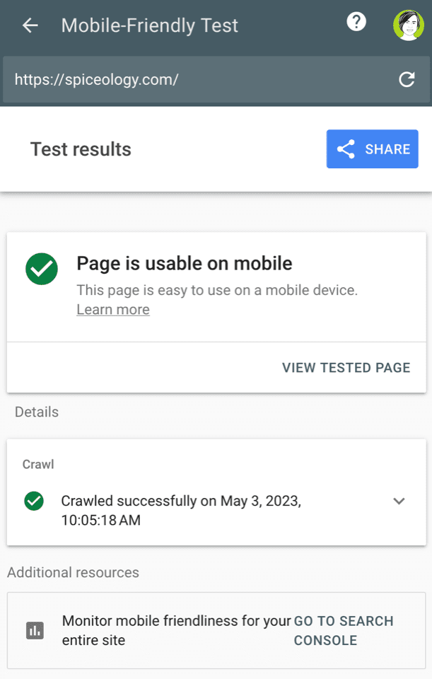Click the SHARE button
Viewport: 432px width, 679px height.
click(372, 149)
